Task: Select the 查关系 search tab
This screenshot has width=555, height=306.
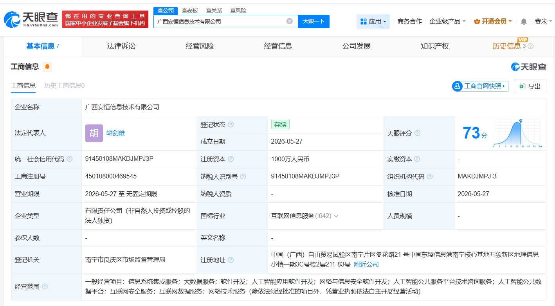Action: click(214, 11)
